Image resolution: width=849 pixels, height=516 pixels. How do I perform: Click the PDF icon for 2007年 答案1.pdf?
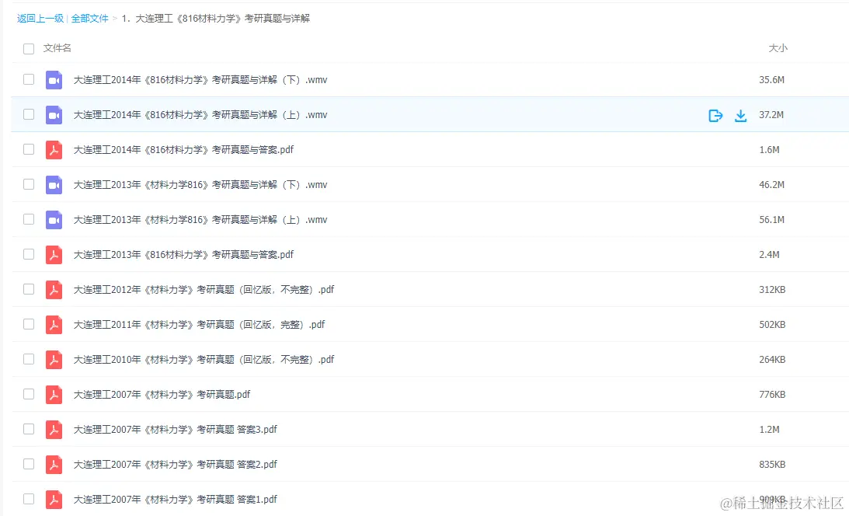[54, 499]
